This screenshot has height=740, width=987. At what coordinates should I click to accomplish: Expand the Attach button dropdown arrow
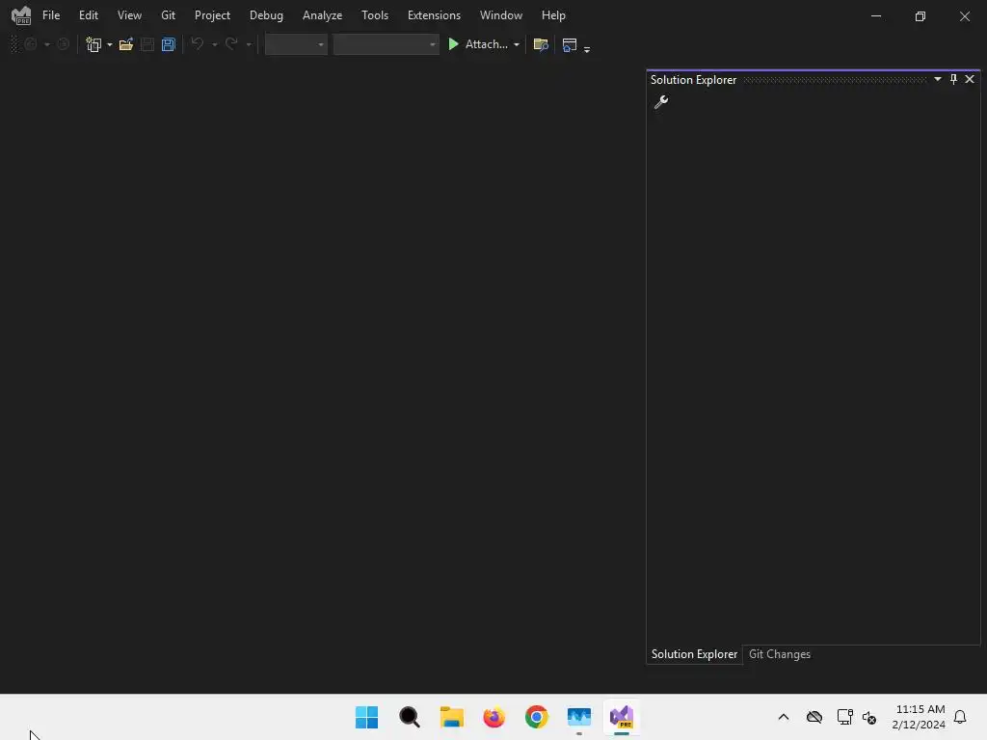(517, 44)
